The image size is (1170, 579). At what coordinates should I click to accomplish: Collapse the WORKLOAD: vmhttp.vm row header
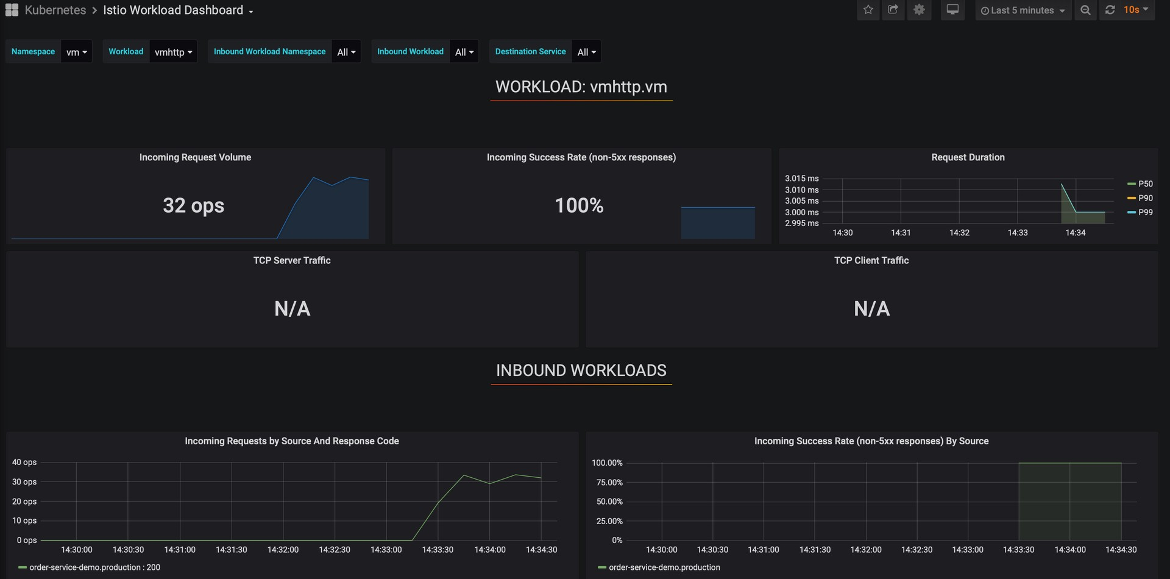581,87
